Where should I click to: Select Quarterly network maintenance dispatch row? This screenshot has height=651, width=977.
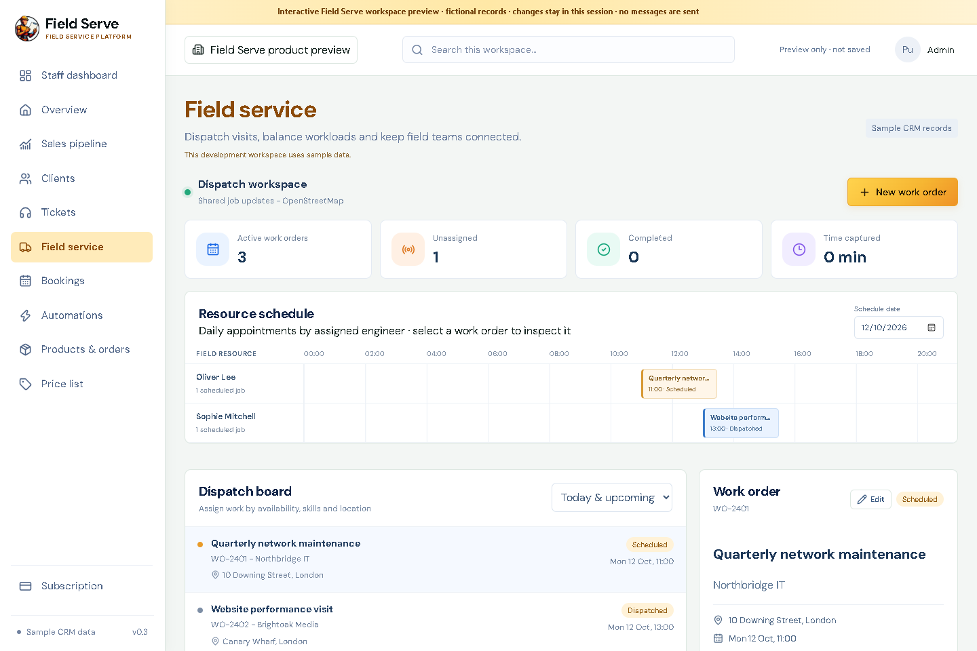tap(436, 559)
